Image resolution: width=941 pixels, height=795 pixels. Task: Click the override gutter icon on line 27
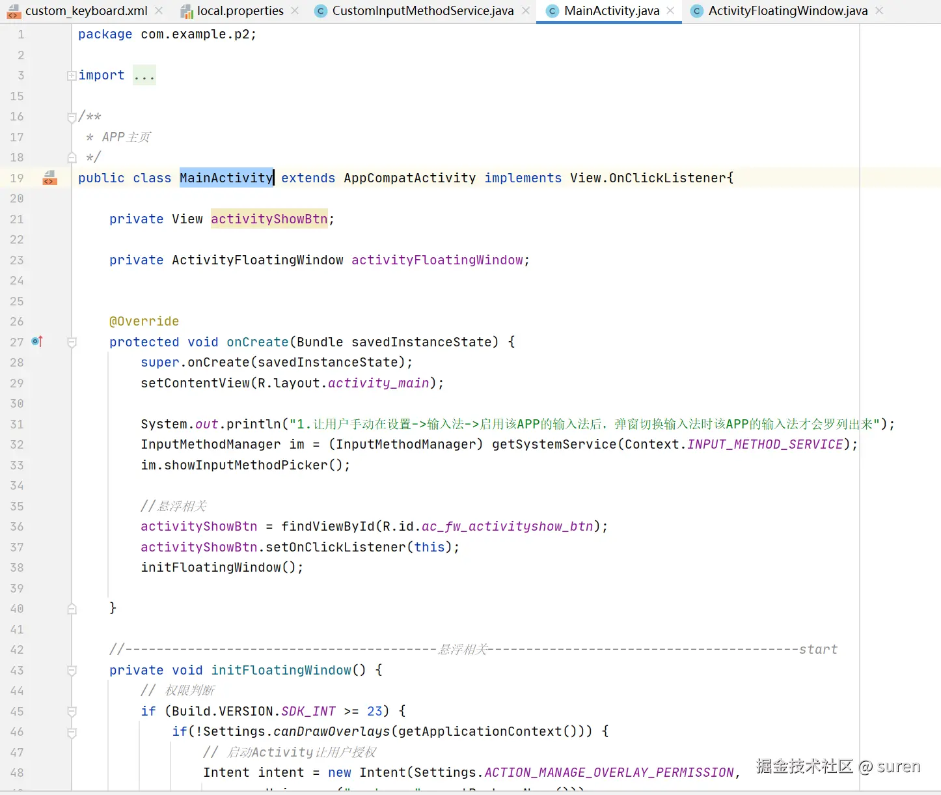pyautogui.click(x=38, y=341)
